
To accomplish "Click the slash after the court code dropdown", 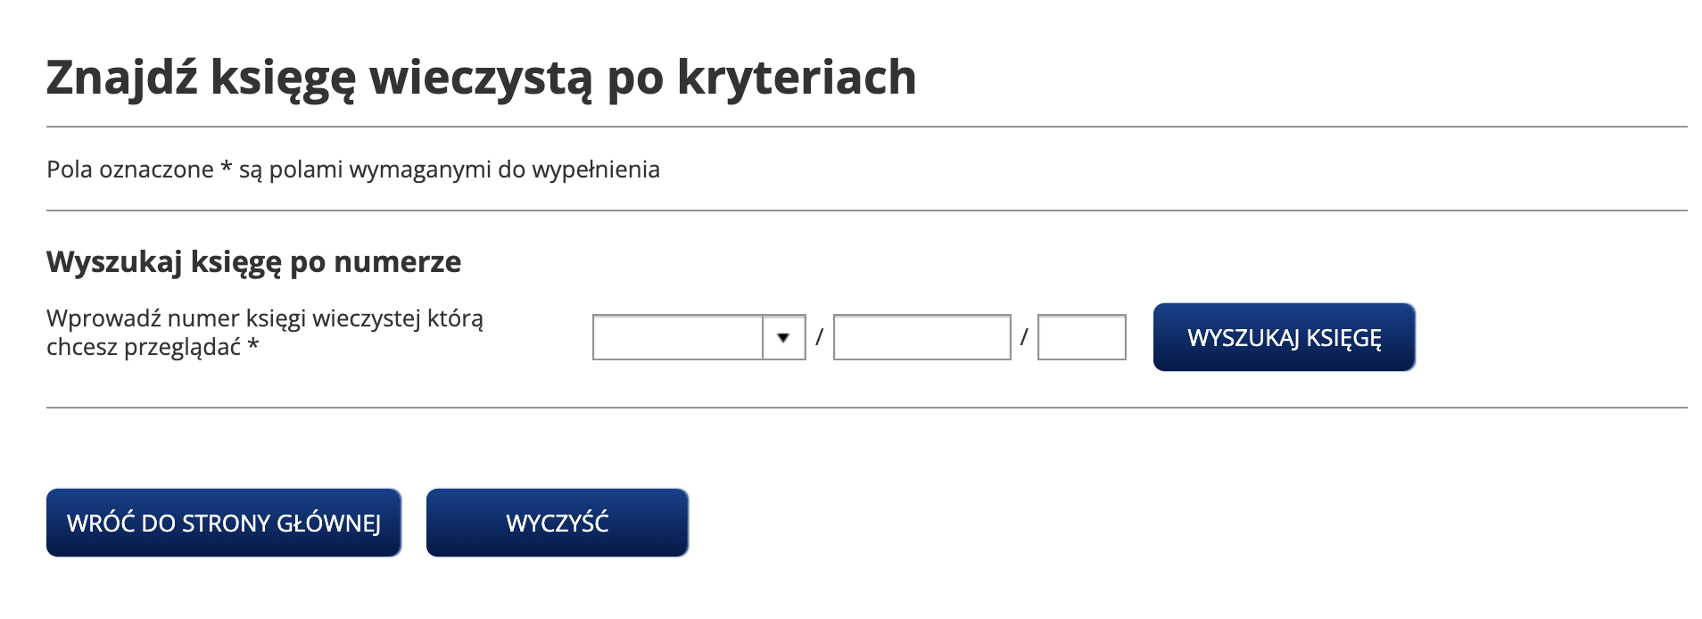I will (819, 338).
